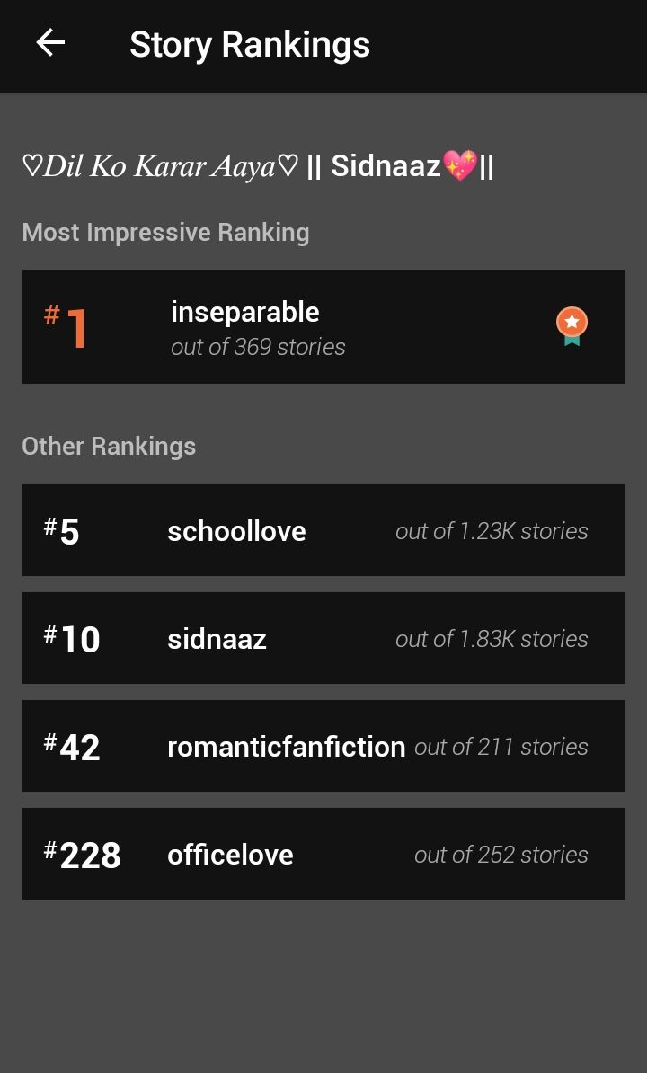Image resolution: width=647 pixels, height=1073 pixels.
Task: Click the orange medal badge icon
Action: pyautogui.click(x=572, y=326)
